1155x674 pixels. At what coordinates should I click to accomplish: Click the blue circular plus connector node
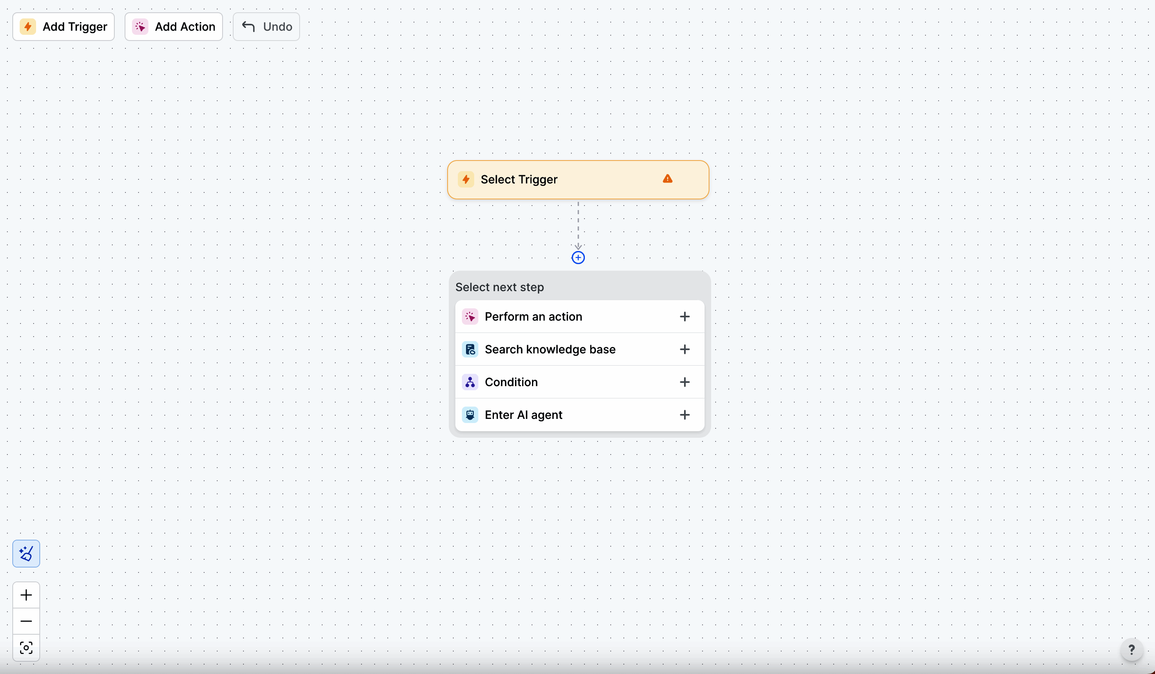click(x=578, y=258)
